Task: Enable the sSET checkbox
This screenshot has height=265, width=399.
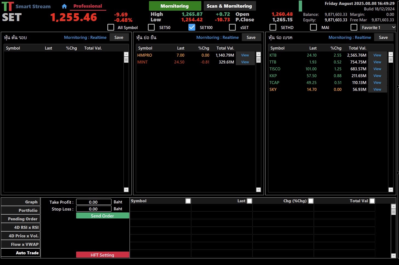Action: coord(232,27)
